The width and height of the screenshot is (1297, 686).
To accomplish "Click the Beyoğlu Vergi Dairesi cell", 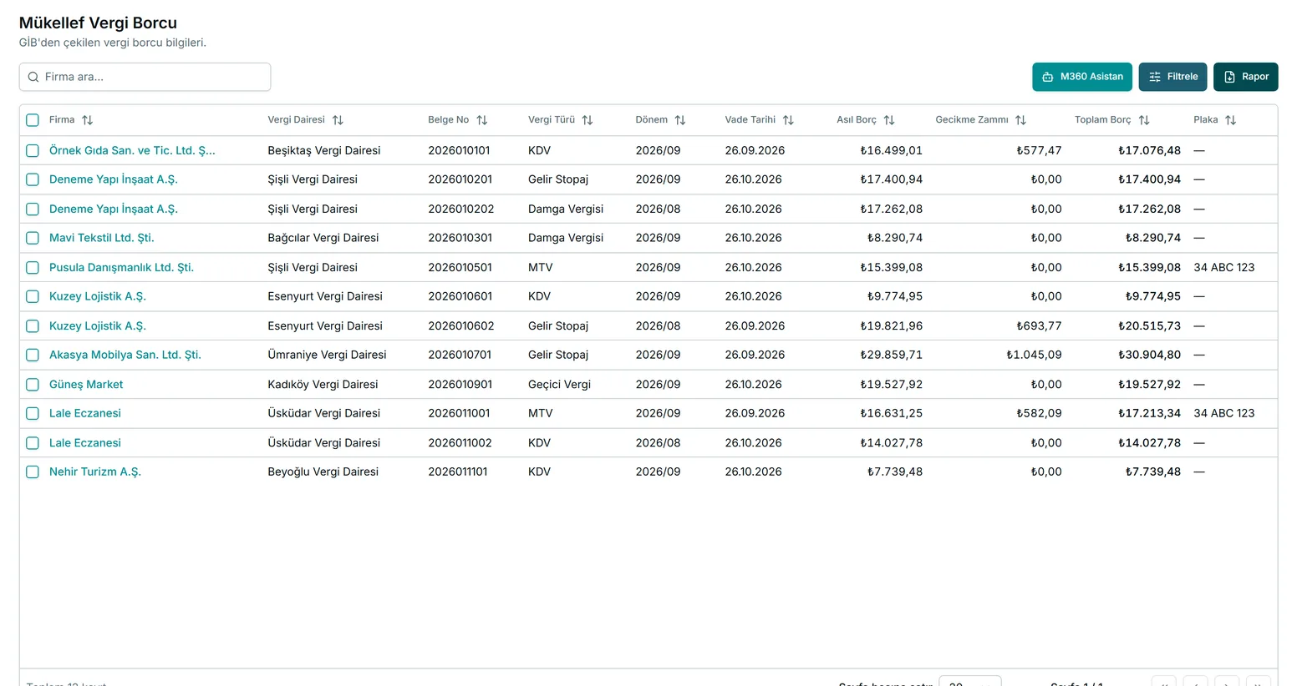I will (323, 472).
